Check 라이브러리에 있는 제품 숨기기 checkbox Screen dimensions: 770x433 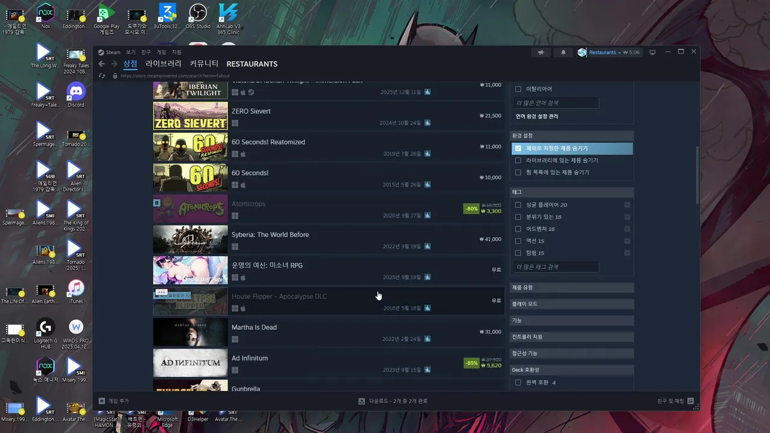coord(518,160)
